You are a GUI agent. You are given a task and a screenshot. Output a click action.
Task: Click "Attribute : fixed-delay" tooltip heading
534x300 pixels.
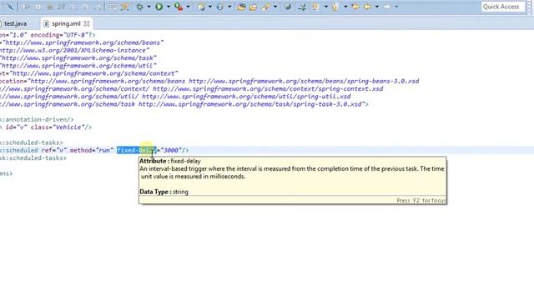click(170, 161)
